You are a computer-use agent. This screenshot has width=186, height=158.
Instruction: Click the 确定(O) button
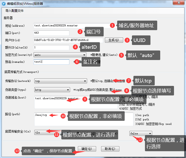[87, 149]
